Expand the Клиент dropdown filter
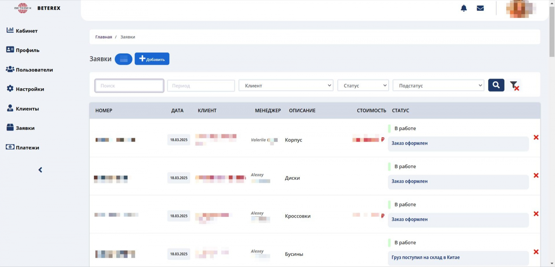Viewport: 555px width, 267px height. click(x=285, y=85)
